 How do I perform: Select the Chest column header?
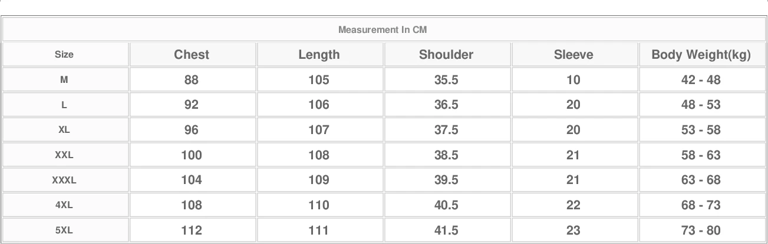tap(192, 55)
